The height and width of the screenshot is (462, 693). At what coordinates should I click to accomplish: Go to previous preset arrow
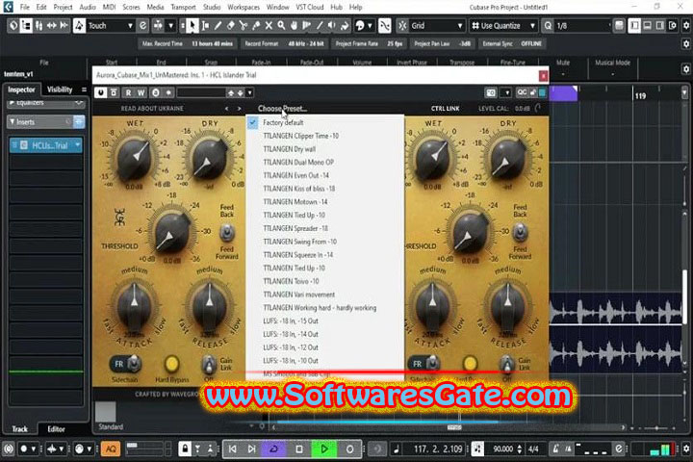tap(227, 109)
